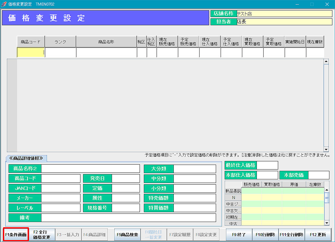
Task: Click the 商品コード entry cell in grid
Action: pyautogui.click(x=31, y=52)
